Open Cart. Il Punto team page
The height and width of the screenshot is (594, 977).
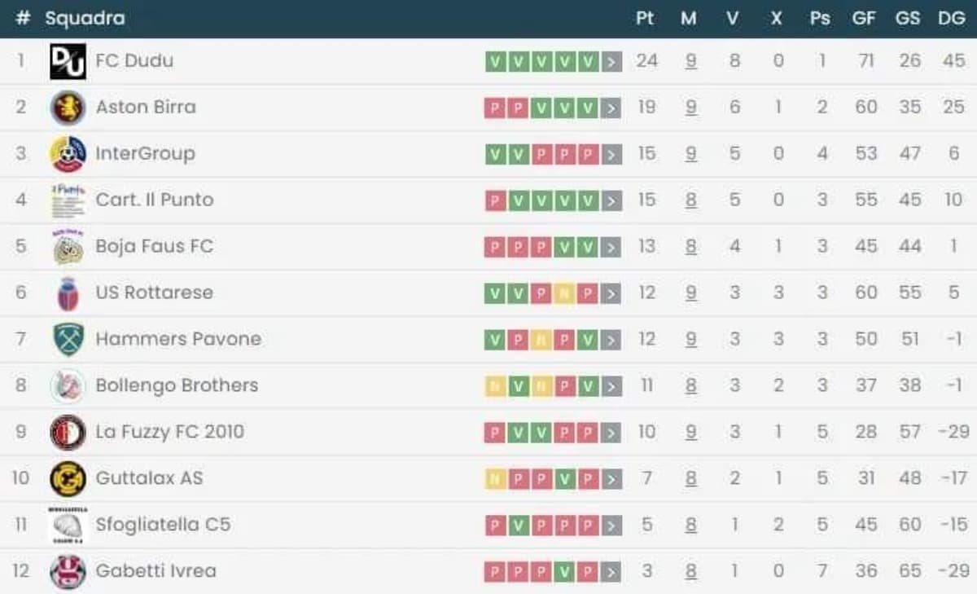[155, 200]
